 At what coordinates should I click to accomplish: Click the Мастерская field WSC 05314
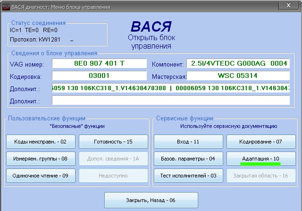(x=238, y=76)
